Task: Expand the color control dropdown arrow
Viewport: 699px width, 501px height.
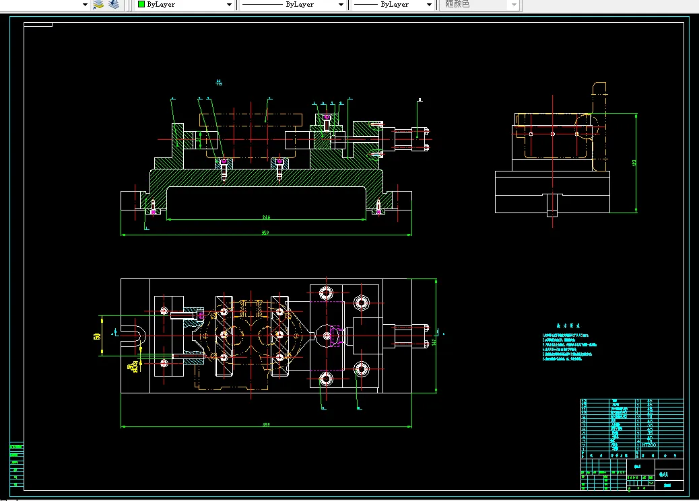Action: click(x=229, y=4)
